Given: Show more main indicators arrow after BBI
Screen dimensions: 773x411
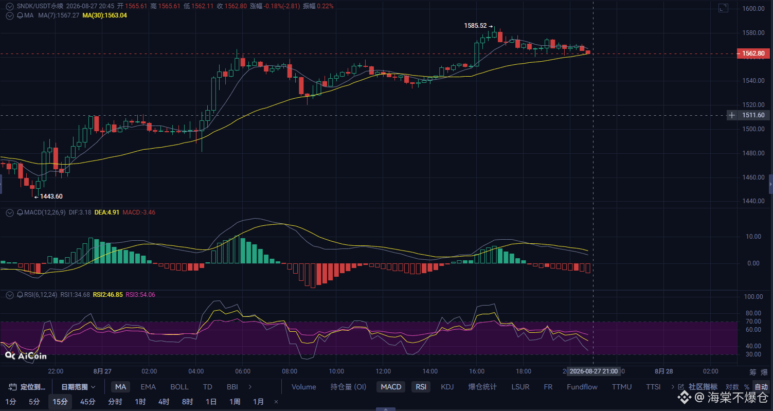Looking at the screenshot, I should [250, 387].
